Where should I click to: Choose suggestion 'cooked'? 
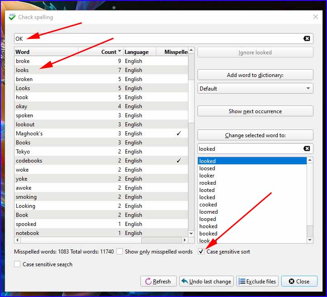252,205
